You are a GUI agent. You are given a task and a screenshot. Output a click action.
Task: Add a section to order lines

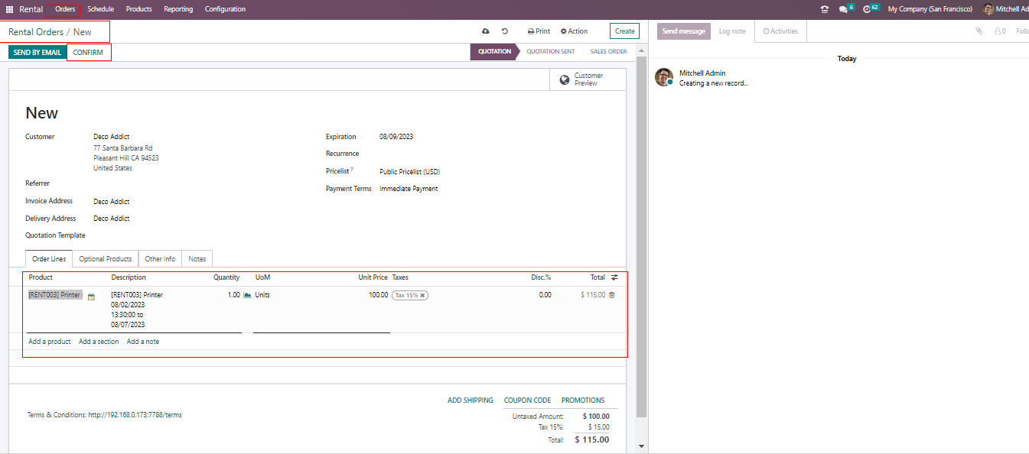(99, 342)
